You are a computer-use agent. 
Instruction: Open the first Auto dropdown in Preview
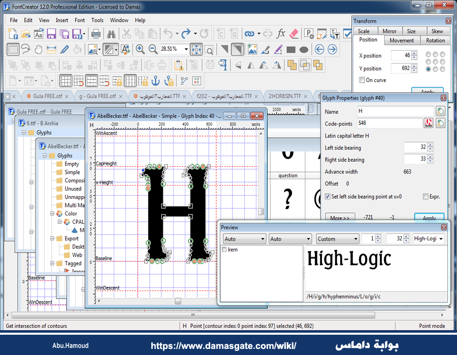tap(244, 239)
